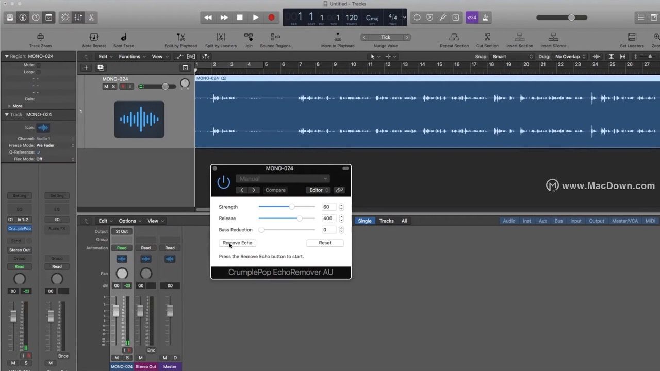
Task: Open Quick Help question mark icon
Action: (x=36, y=18)
